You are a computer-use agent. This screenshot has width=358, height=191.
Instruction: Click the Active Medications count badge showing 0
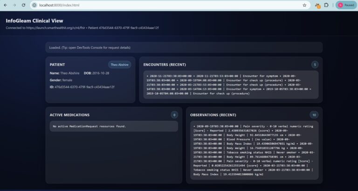[x=174, y=115]
